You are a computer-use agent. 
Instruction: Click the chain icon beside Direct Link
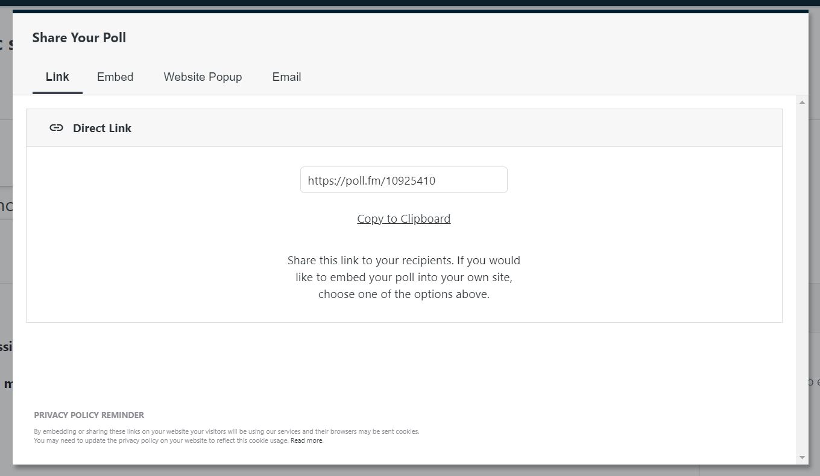[x=56, y=127]
